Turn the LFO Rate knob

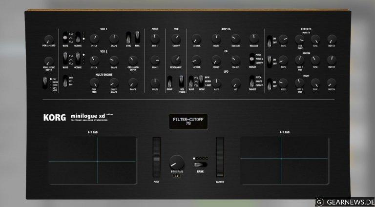pos(216,83)
